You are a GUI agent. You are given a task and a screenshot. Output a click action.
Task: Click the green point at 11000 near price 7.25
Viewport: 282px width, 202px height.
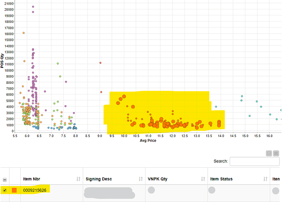click(x=58, y=63)
